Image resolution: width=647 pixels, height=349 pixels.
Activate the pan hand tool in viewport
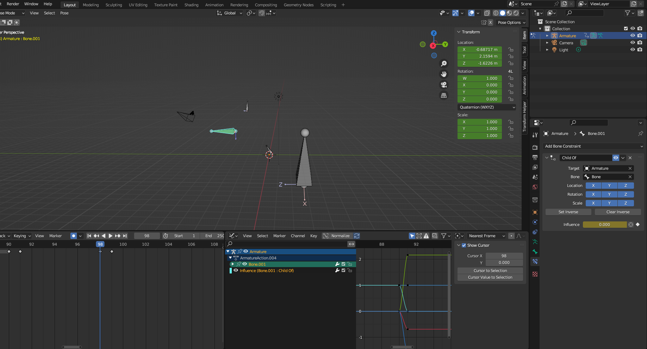click(444, 74)
